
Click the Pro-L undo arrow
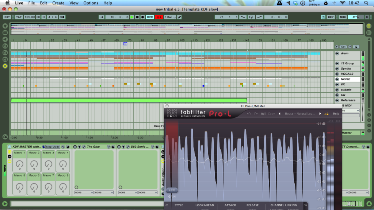[x=249, y=114]
